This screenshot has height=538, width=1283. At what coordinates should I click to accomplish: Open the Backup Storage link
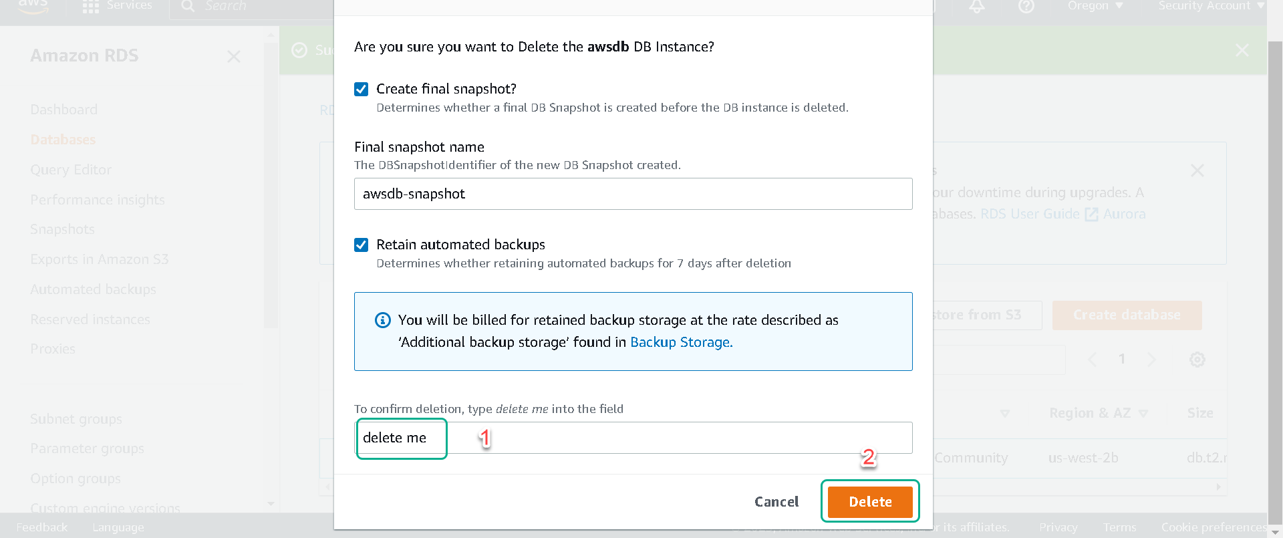click(x=681, y=342)
